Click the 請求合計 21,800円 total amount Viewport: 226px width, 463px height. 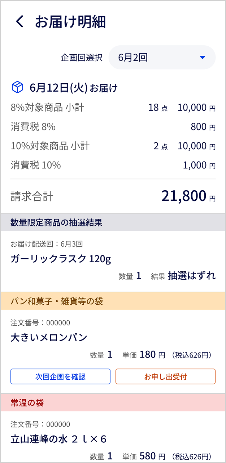(x=188, y=196)
